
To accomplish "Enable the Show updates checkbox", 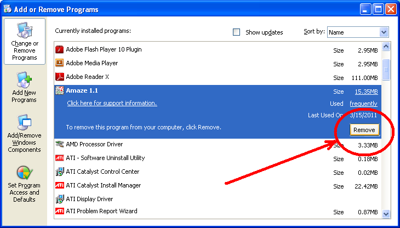I will (x=237, y=32).
